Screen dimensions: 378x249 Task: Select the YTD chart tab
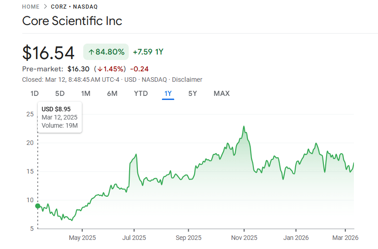[x=141, y=94]
